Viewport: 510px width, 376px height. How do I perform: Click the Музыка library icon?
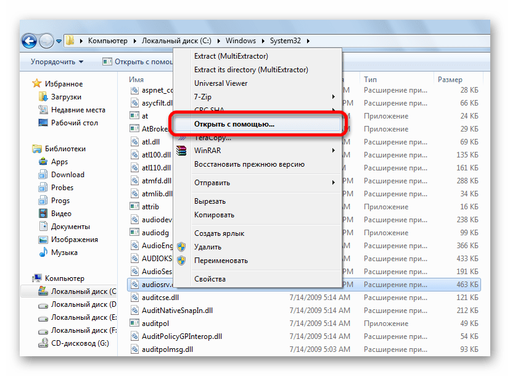(x=43, y=253)
